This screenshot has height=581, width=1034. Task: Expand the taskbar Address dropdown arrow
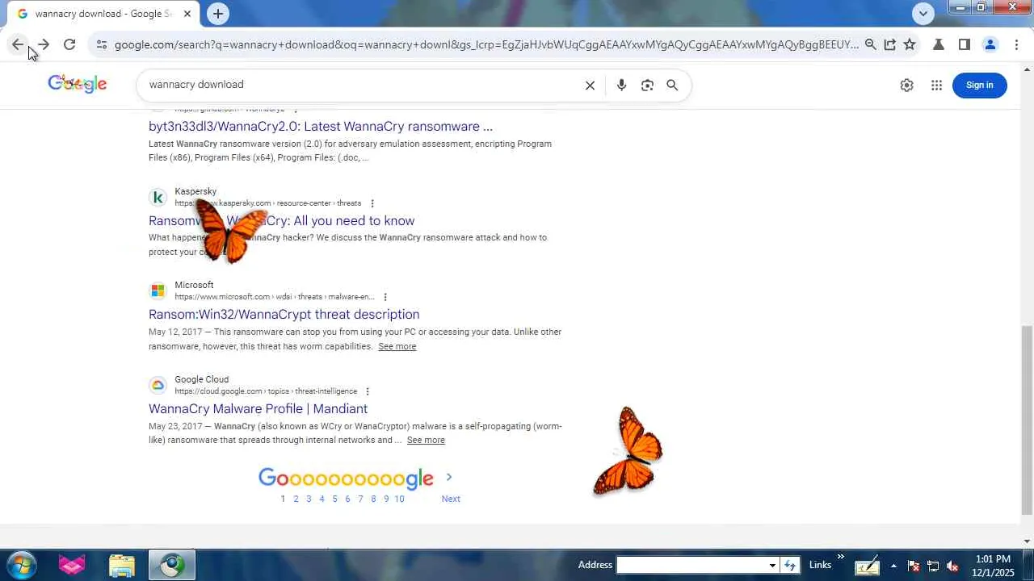[772, 565]
